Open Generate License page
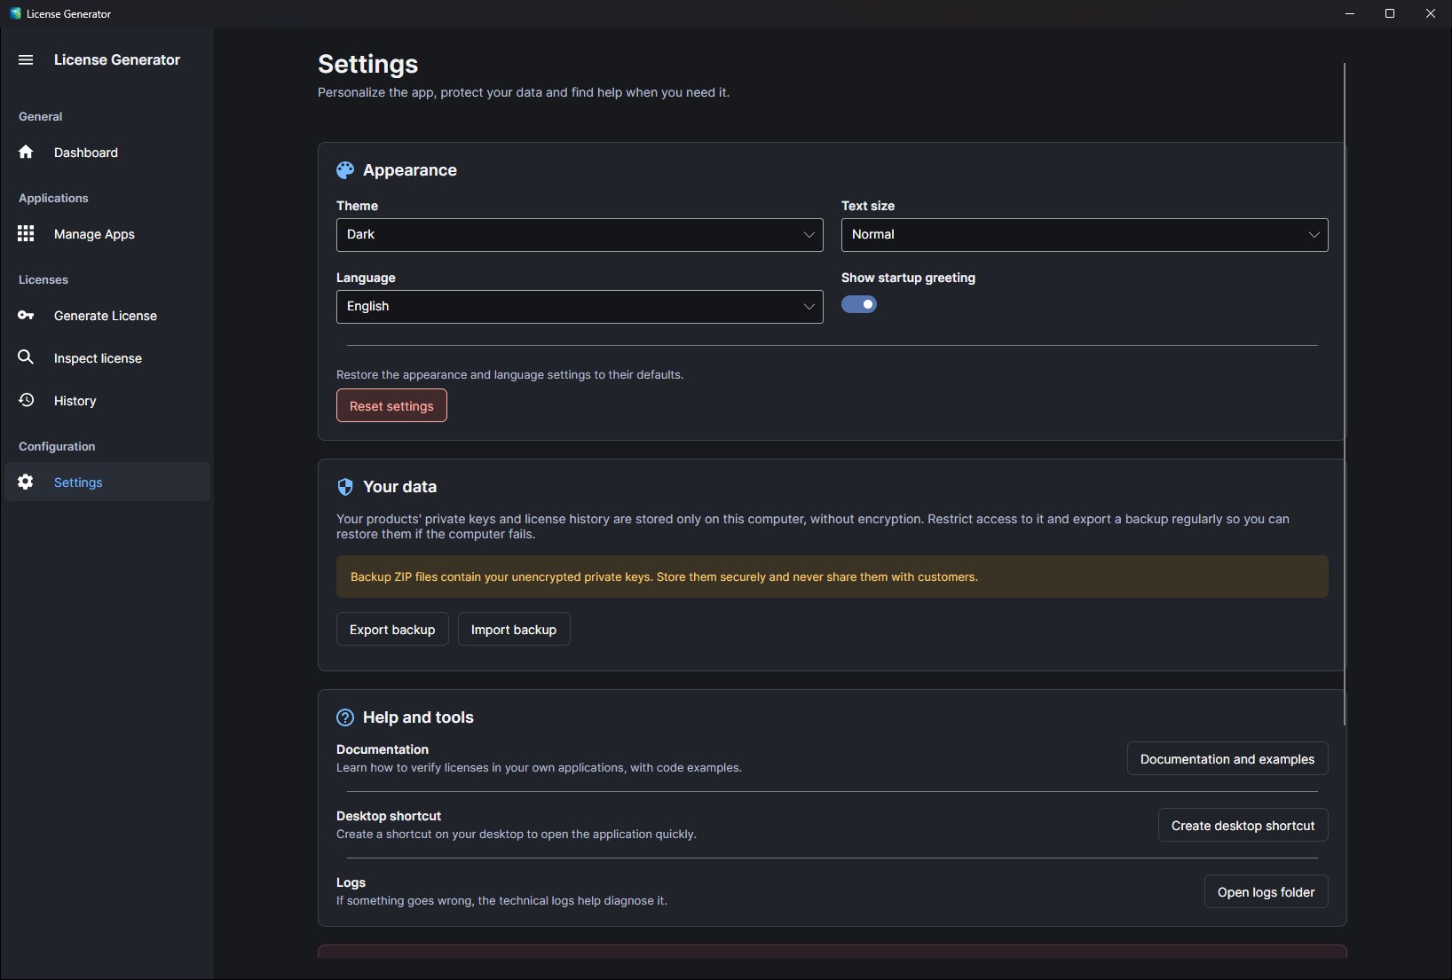Image resolution: width=1452 pixels, height=980 pixels. coord(107,316)
